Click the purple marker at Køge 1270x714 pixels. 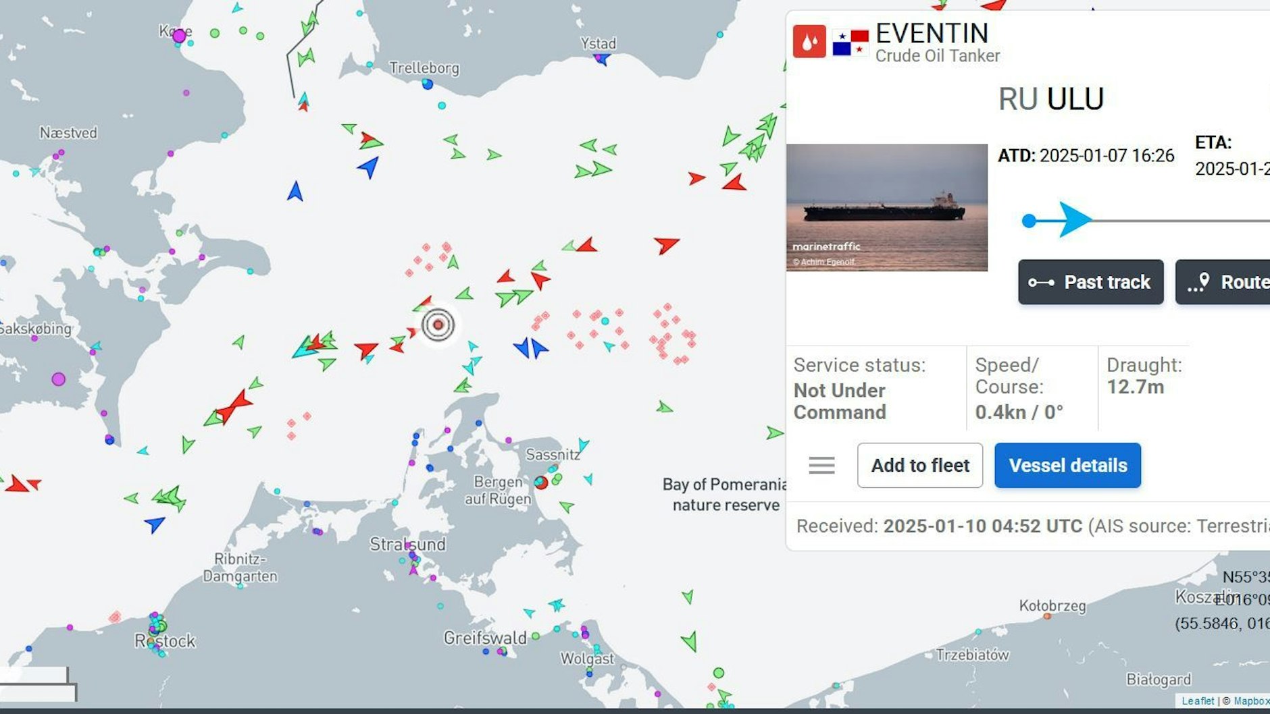tap(179, 36)
